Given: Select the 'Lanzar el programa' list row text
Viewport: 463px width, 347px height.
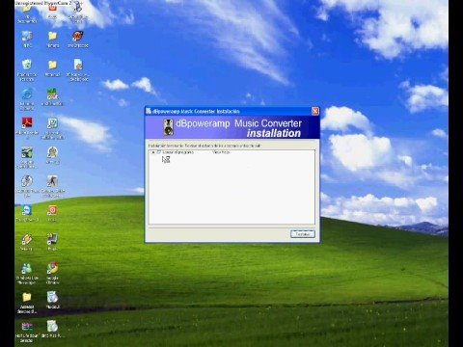Looking at the screenshot, I should pos(177,152).
